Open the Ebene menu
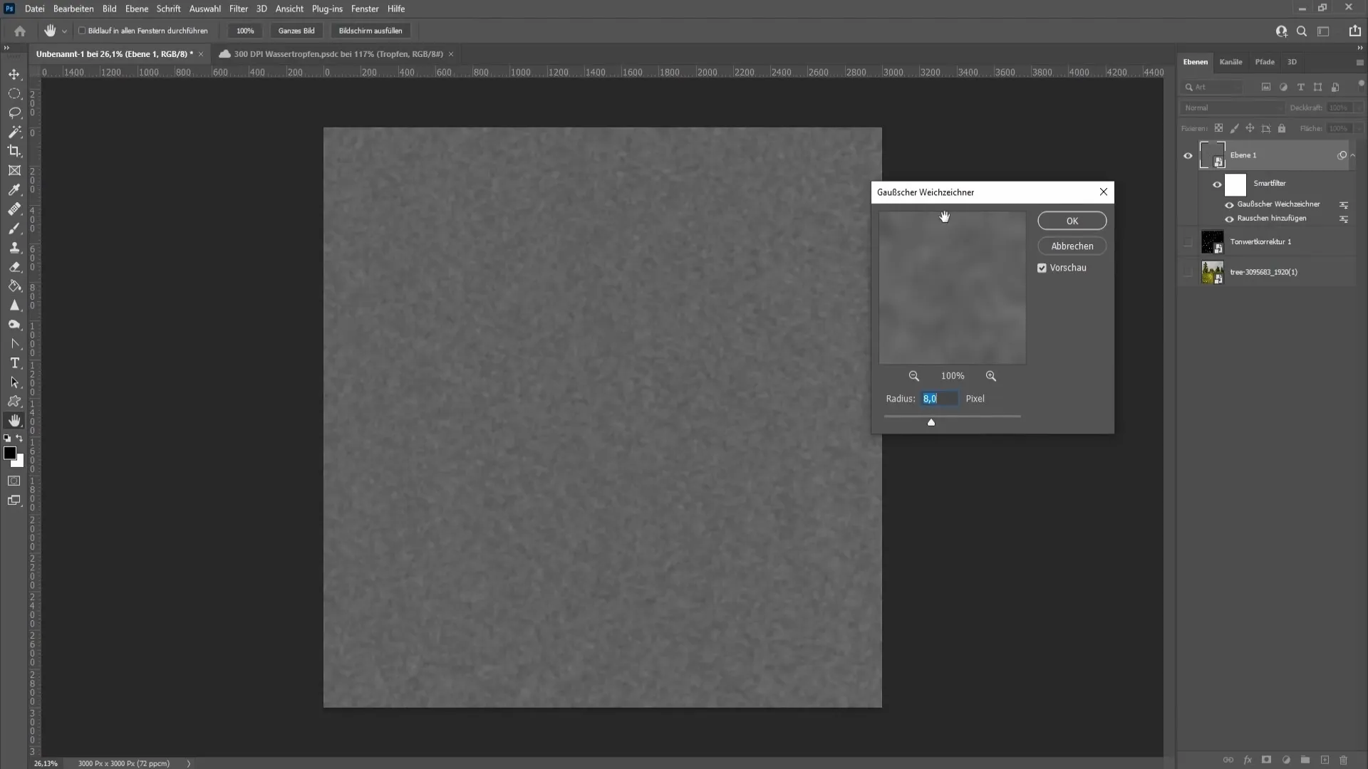Image resolution: width=1368 pixels, height=769 pixels. tap(136, 9)
